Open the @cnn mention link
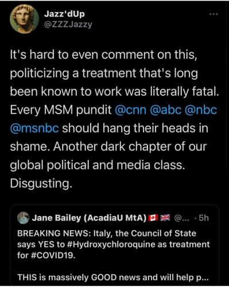229x287 pixels. pos(131,110)
